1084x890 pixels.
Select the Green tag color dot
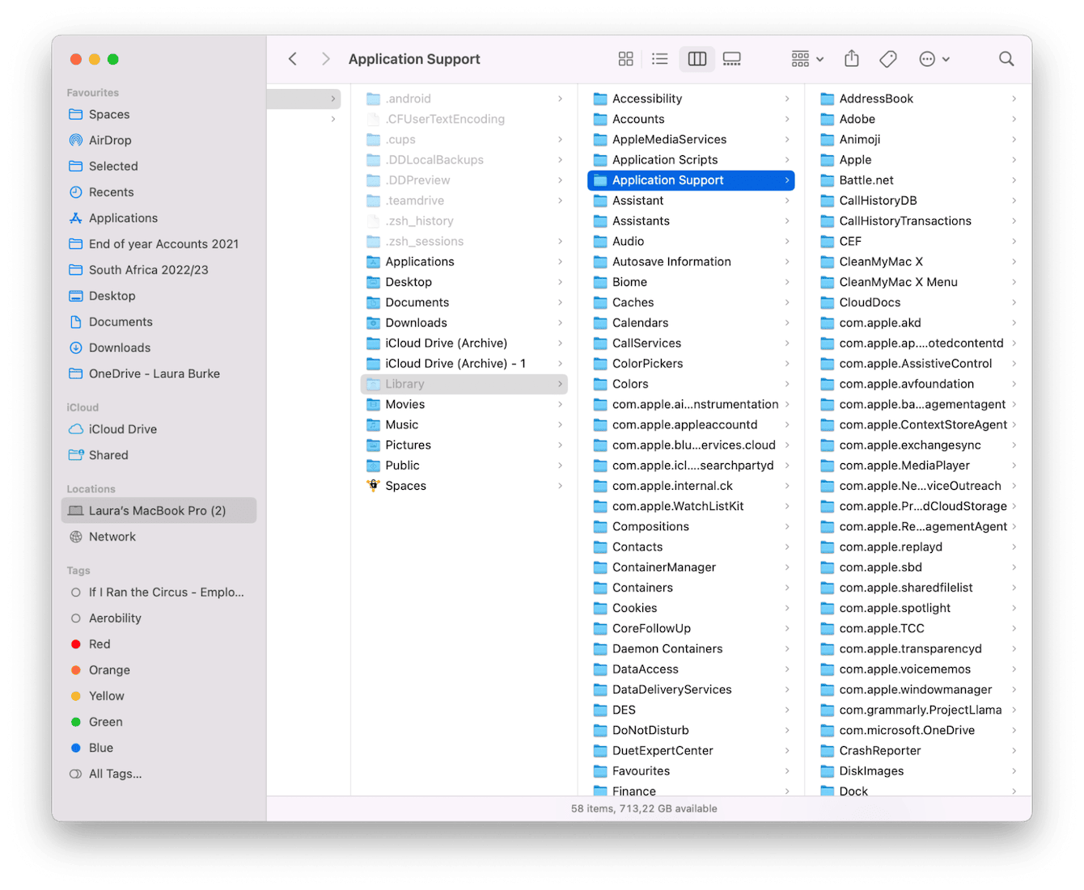tap(76, 722)
